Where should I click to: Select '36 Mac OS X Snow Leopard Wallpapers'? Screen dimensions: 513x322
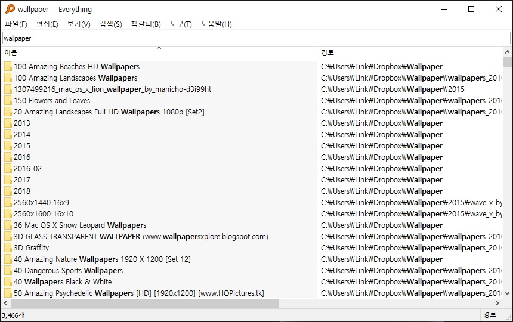tap(80, 225)
